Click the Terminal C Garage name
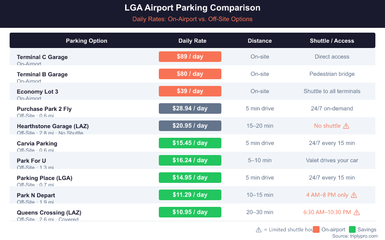 [x=42, y=57]
